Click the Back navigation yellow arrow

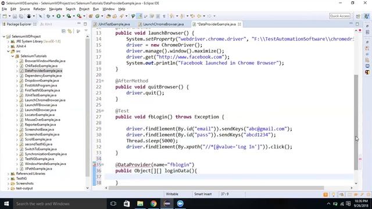pyautogui.click(x=199, y=16)
